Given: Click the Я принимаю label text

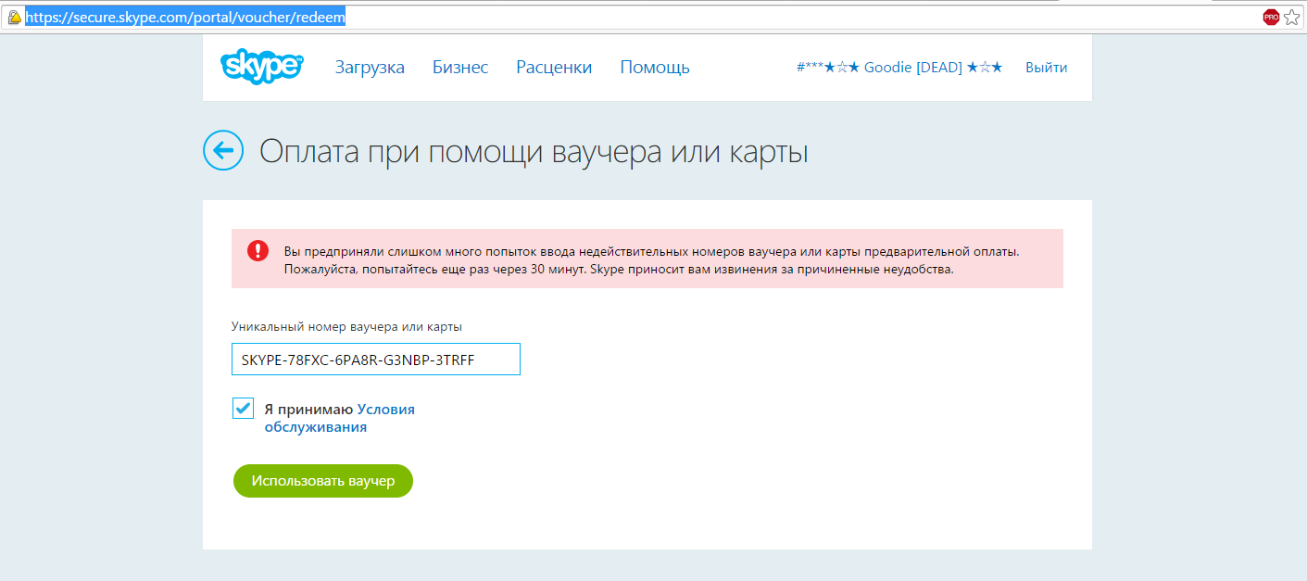Looking at the screenshot, I should coord(308,409).
